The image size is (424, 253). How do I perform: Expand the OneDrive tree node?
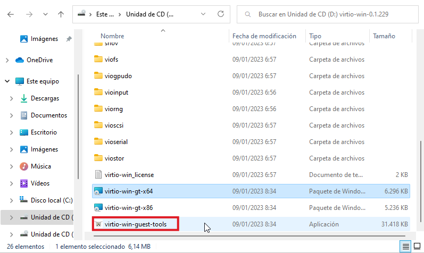[7, 60]
